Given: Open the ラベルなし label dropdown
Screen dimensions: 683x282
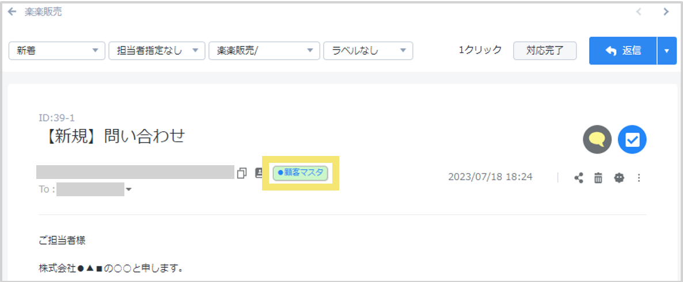Looking at the screenshot, I should pyautogui.click(x=368, y=51).
